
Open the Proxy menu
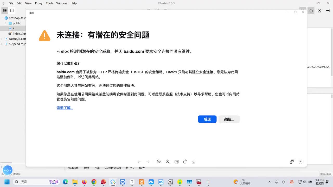click(x=39, y=3)
